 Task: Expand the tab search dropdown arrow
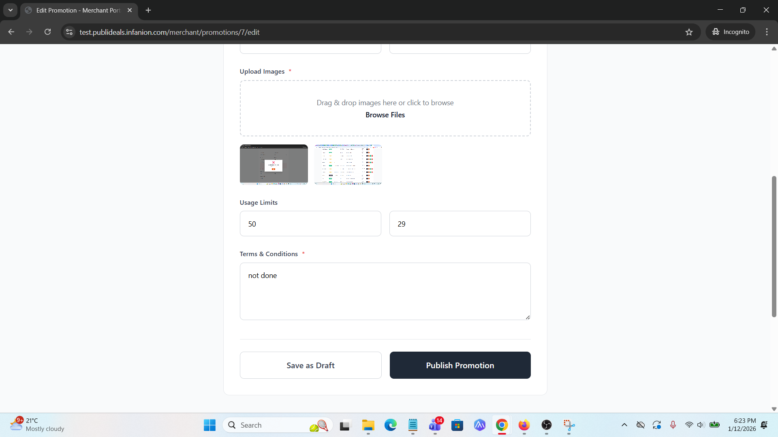click(x=10, y=10)
